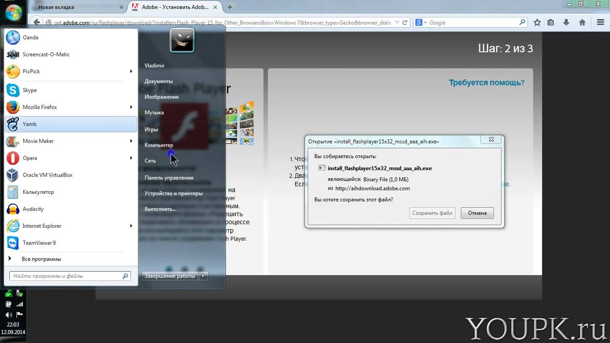Open a new Firefox tab with plus

click(230, 7)
